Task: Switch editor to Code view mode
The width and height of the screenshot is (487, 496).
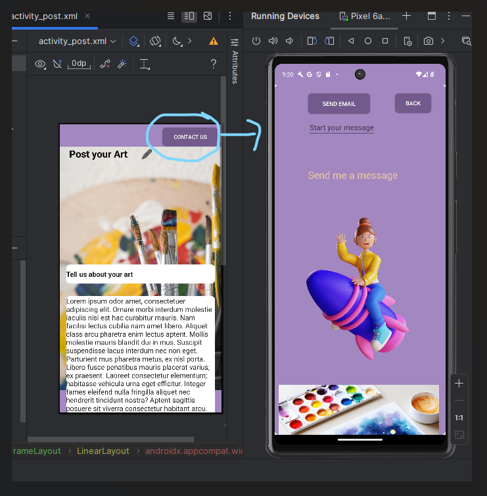Action: click(171, 16)
